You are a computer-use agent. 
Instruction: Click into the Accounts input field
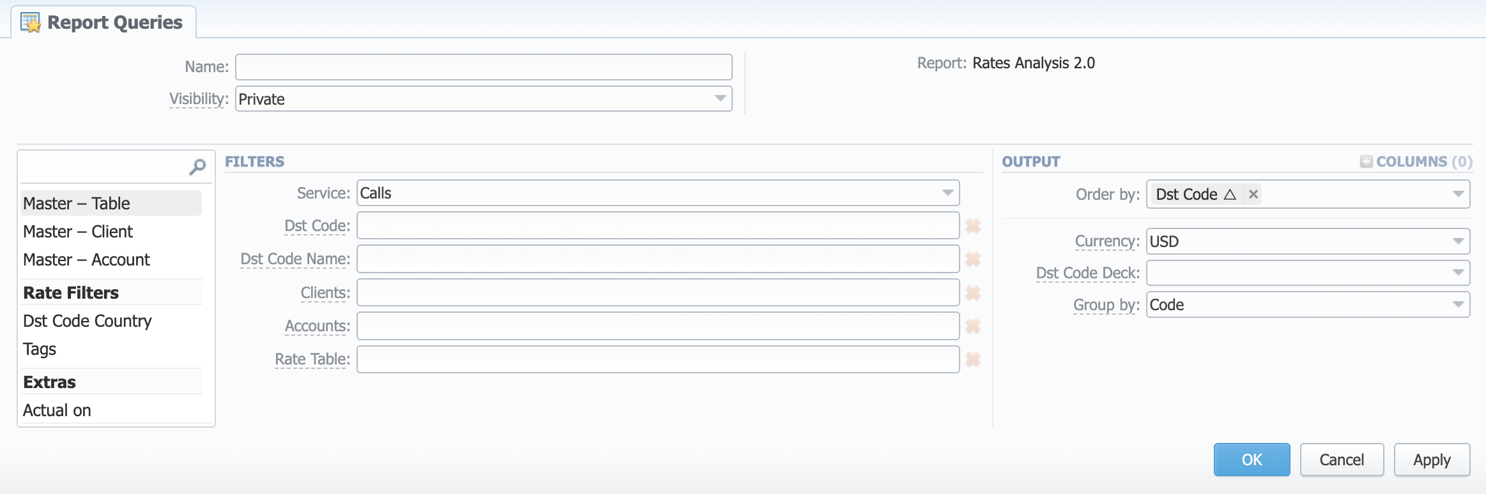(x=658, y=326)
